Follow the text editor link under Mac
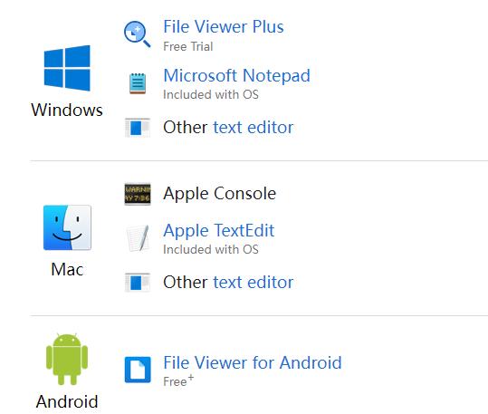The image size is (488, 414). [253, 282]
